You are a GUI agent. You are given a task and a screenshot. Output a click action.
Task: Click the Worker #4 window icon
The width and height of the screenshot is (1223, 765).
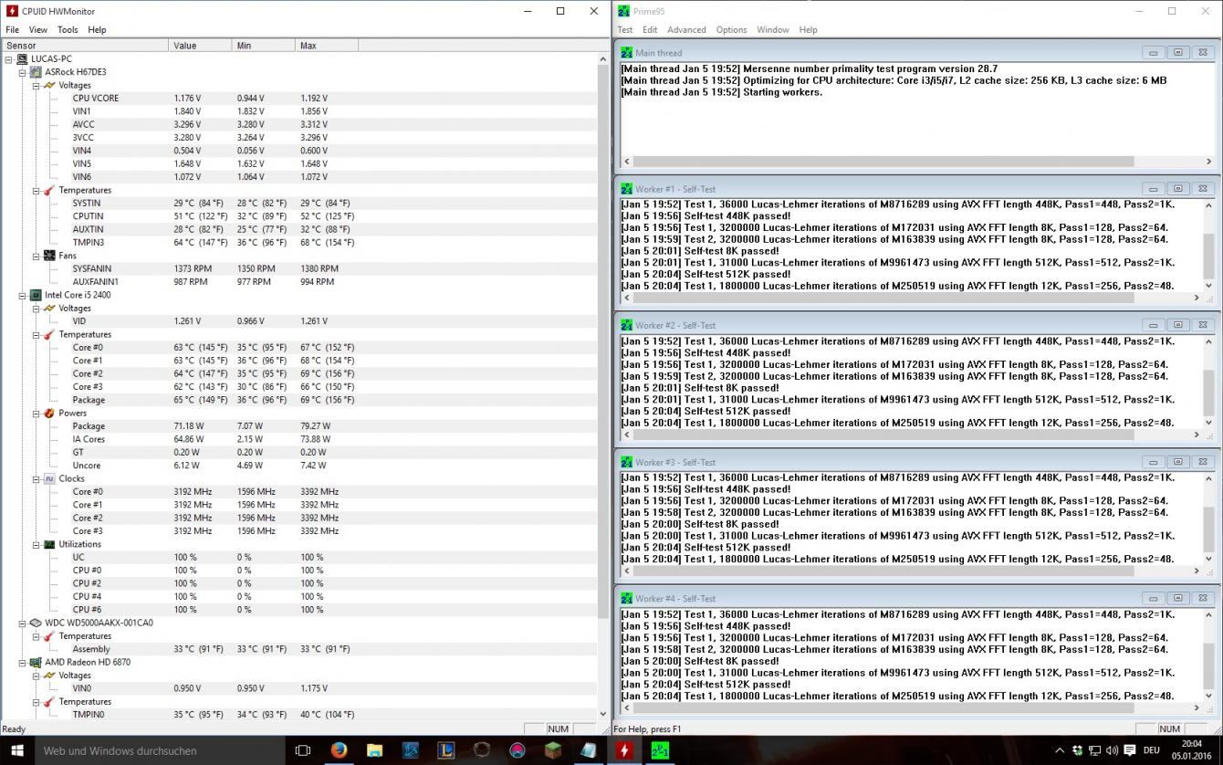tap(626, 598)
